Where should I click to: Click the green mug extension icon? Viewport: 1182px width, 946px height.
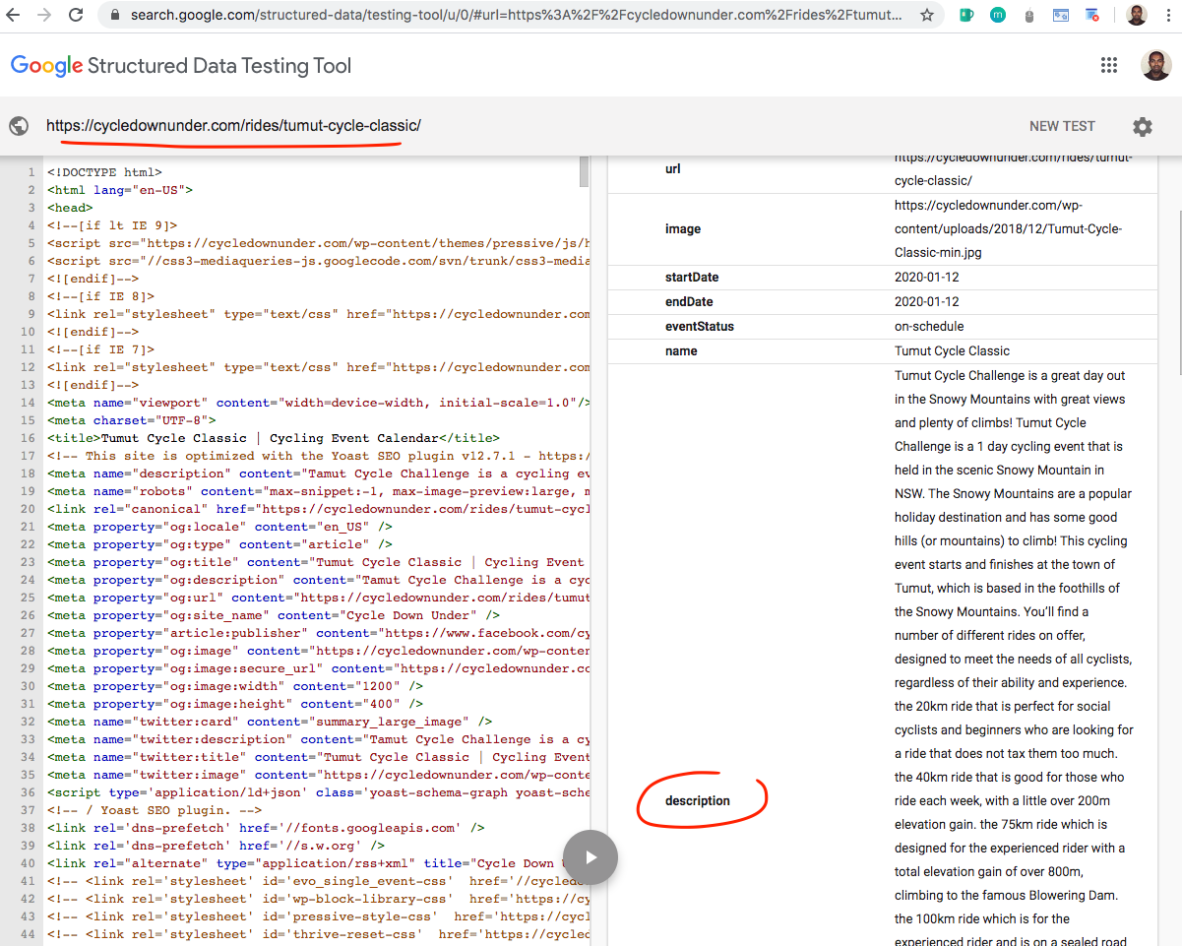coord(966,16)
